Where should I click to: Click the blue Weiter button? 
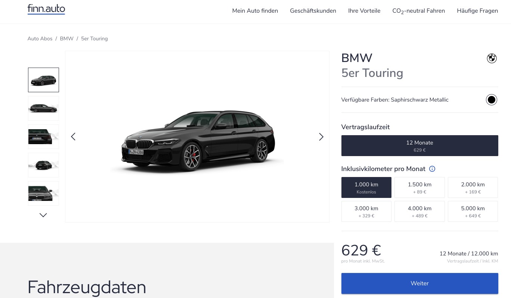pos(419,283)
